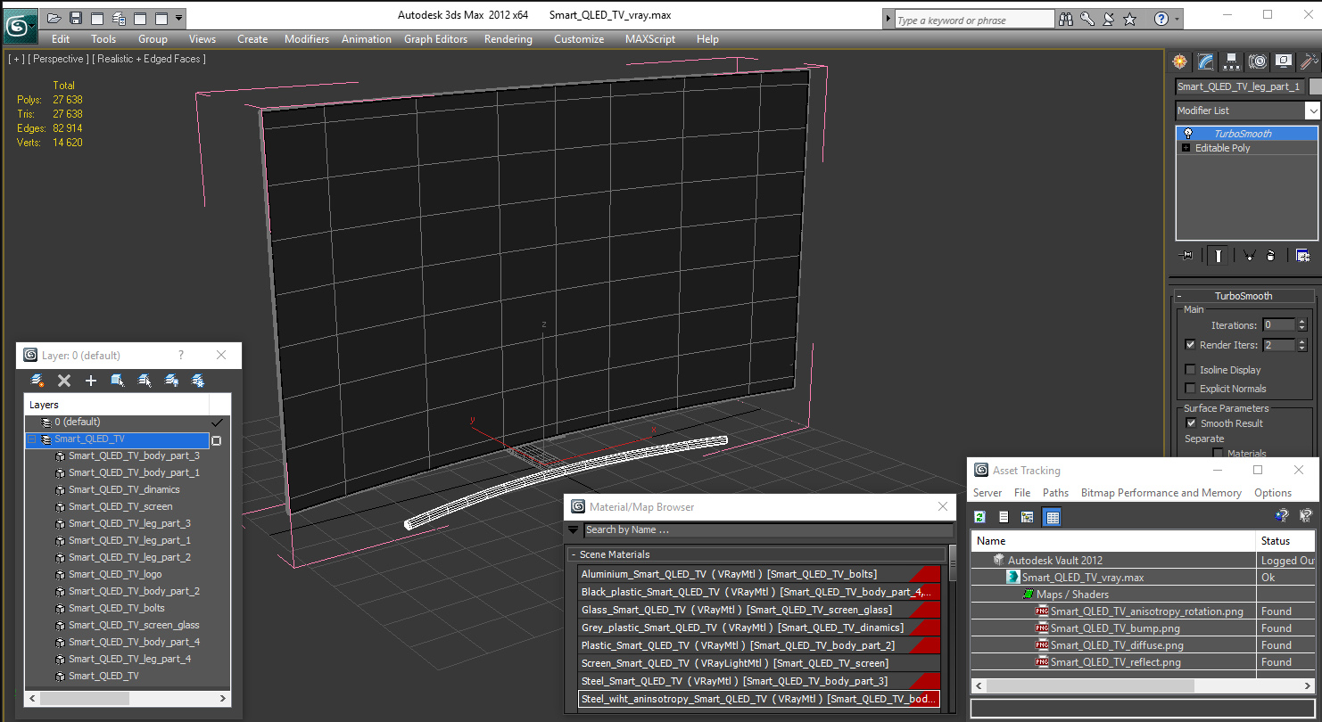Click the plus Add Selected Objects icon in Layer dialog
1322x722 pixels.
90,381
